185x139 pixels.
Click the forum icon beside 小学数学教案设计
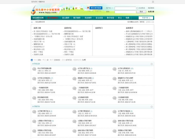click(x=75, y=112)
